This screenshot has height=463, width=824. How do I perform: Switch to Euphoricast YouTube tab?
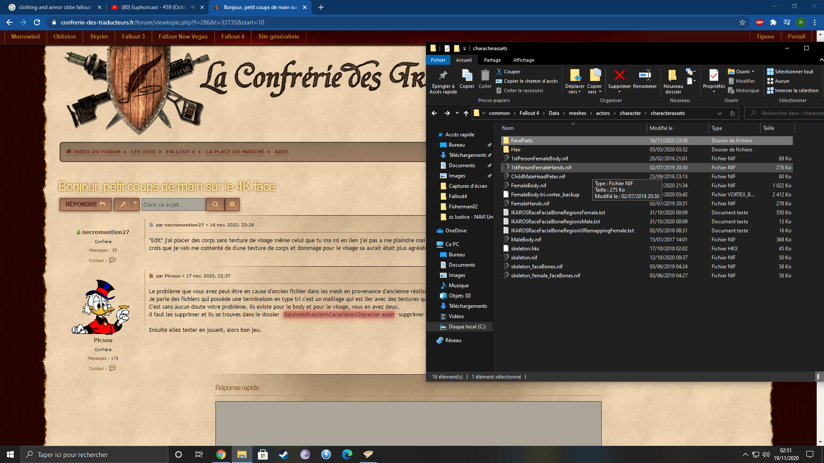pos(153,7)
